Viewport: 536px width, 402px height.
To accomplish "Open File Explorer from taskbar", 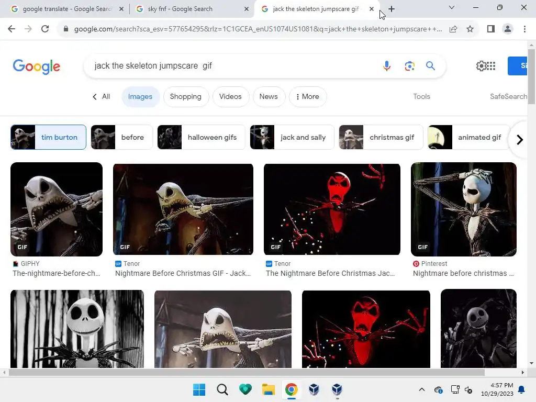I will tap(269, 389).
